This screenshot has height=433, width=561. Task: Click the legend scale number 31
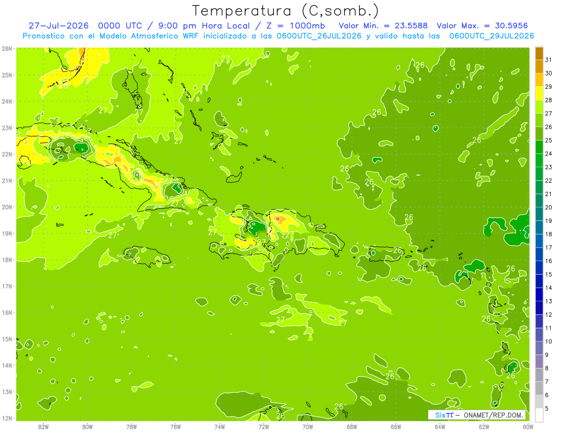(x=549, y=60)
